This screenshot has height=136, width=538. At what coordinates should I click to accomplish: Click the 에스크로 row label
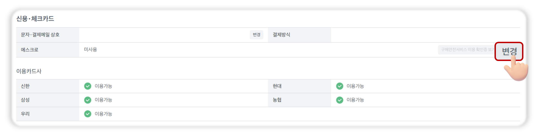(x=30, y=50)
